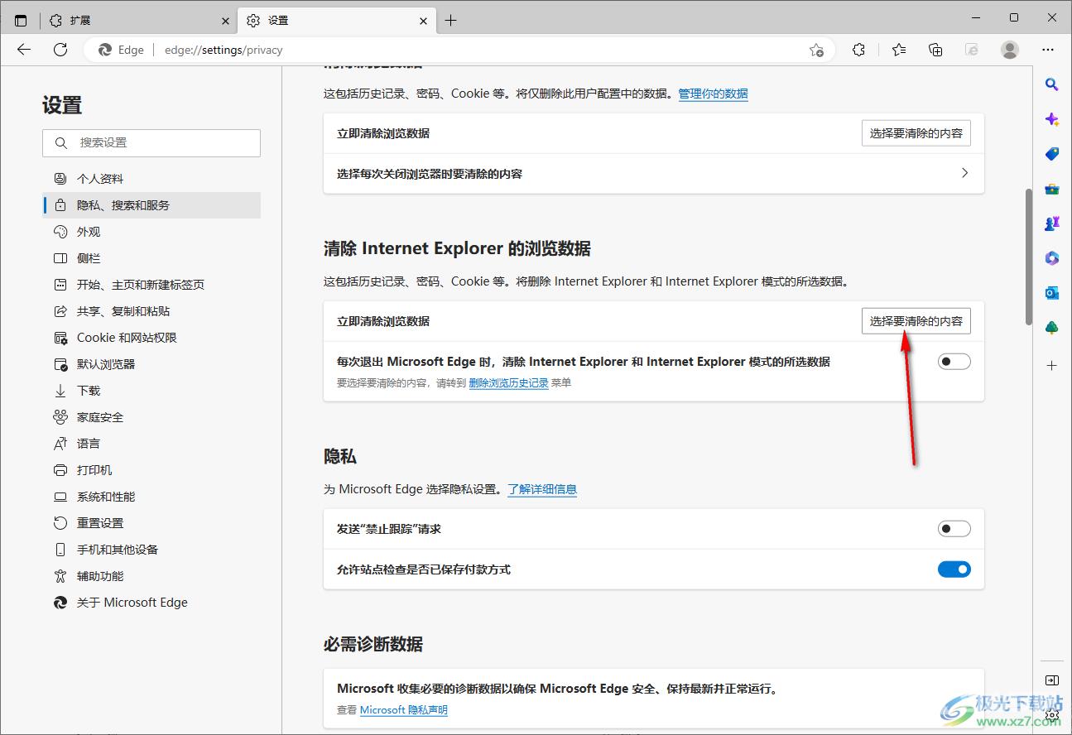Open the sidebar Tools briefcase icon
The width and height of the screenshot is (1072, 735).
tap(1052, 189)
